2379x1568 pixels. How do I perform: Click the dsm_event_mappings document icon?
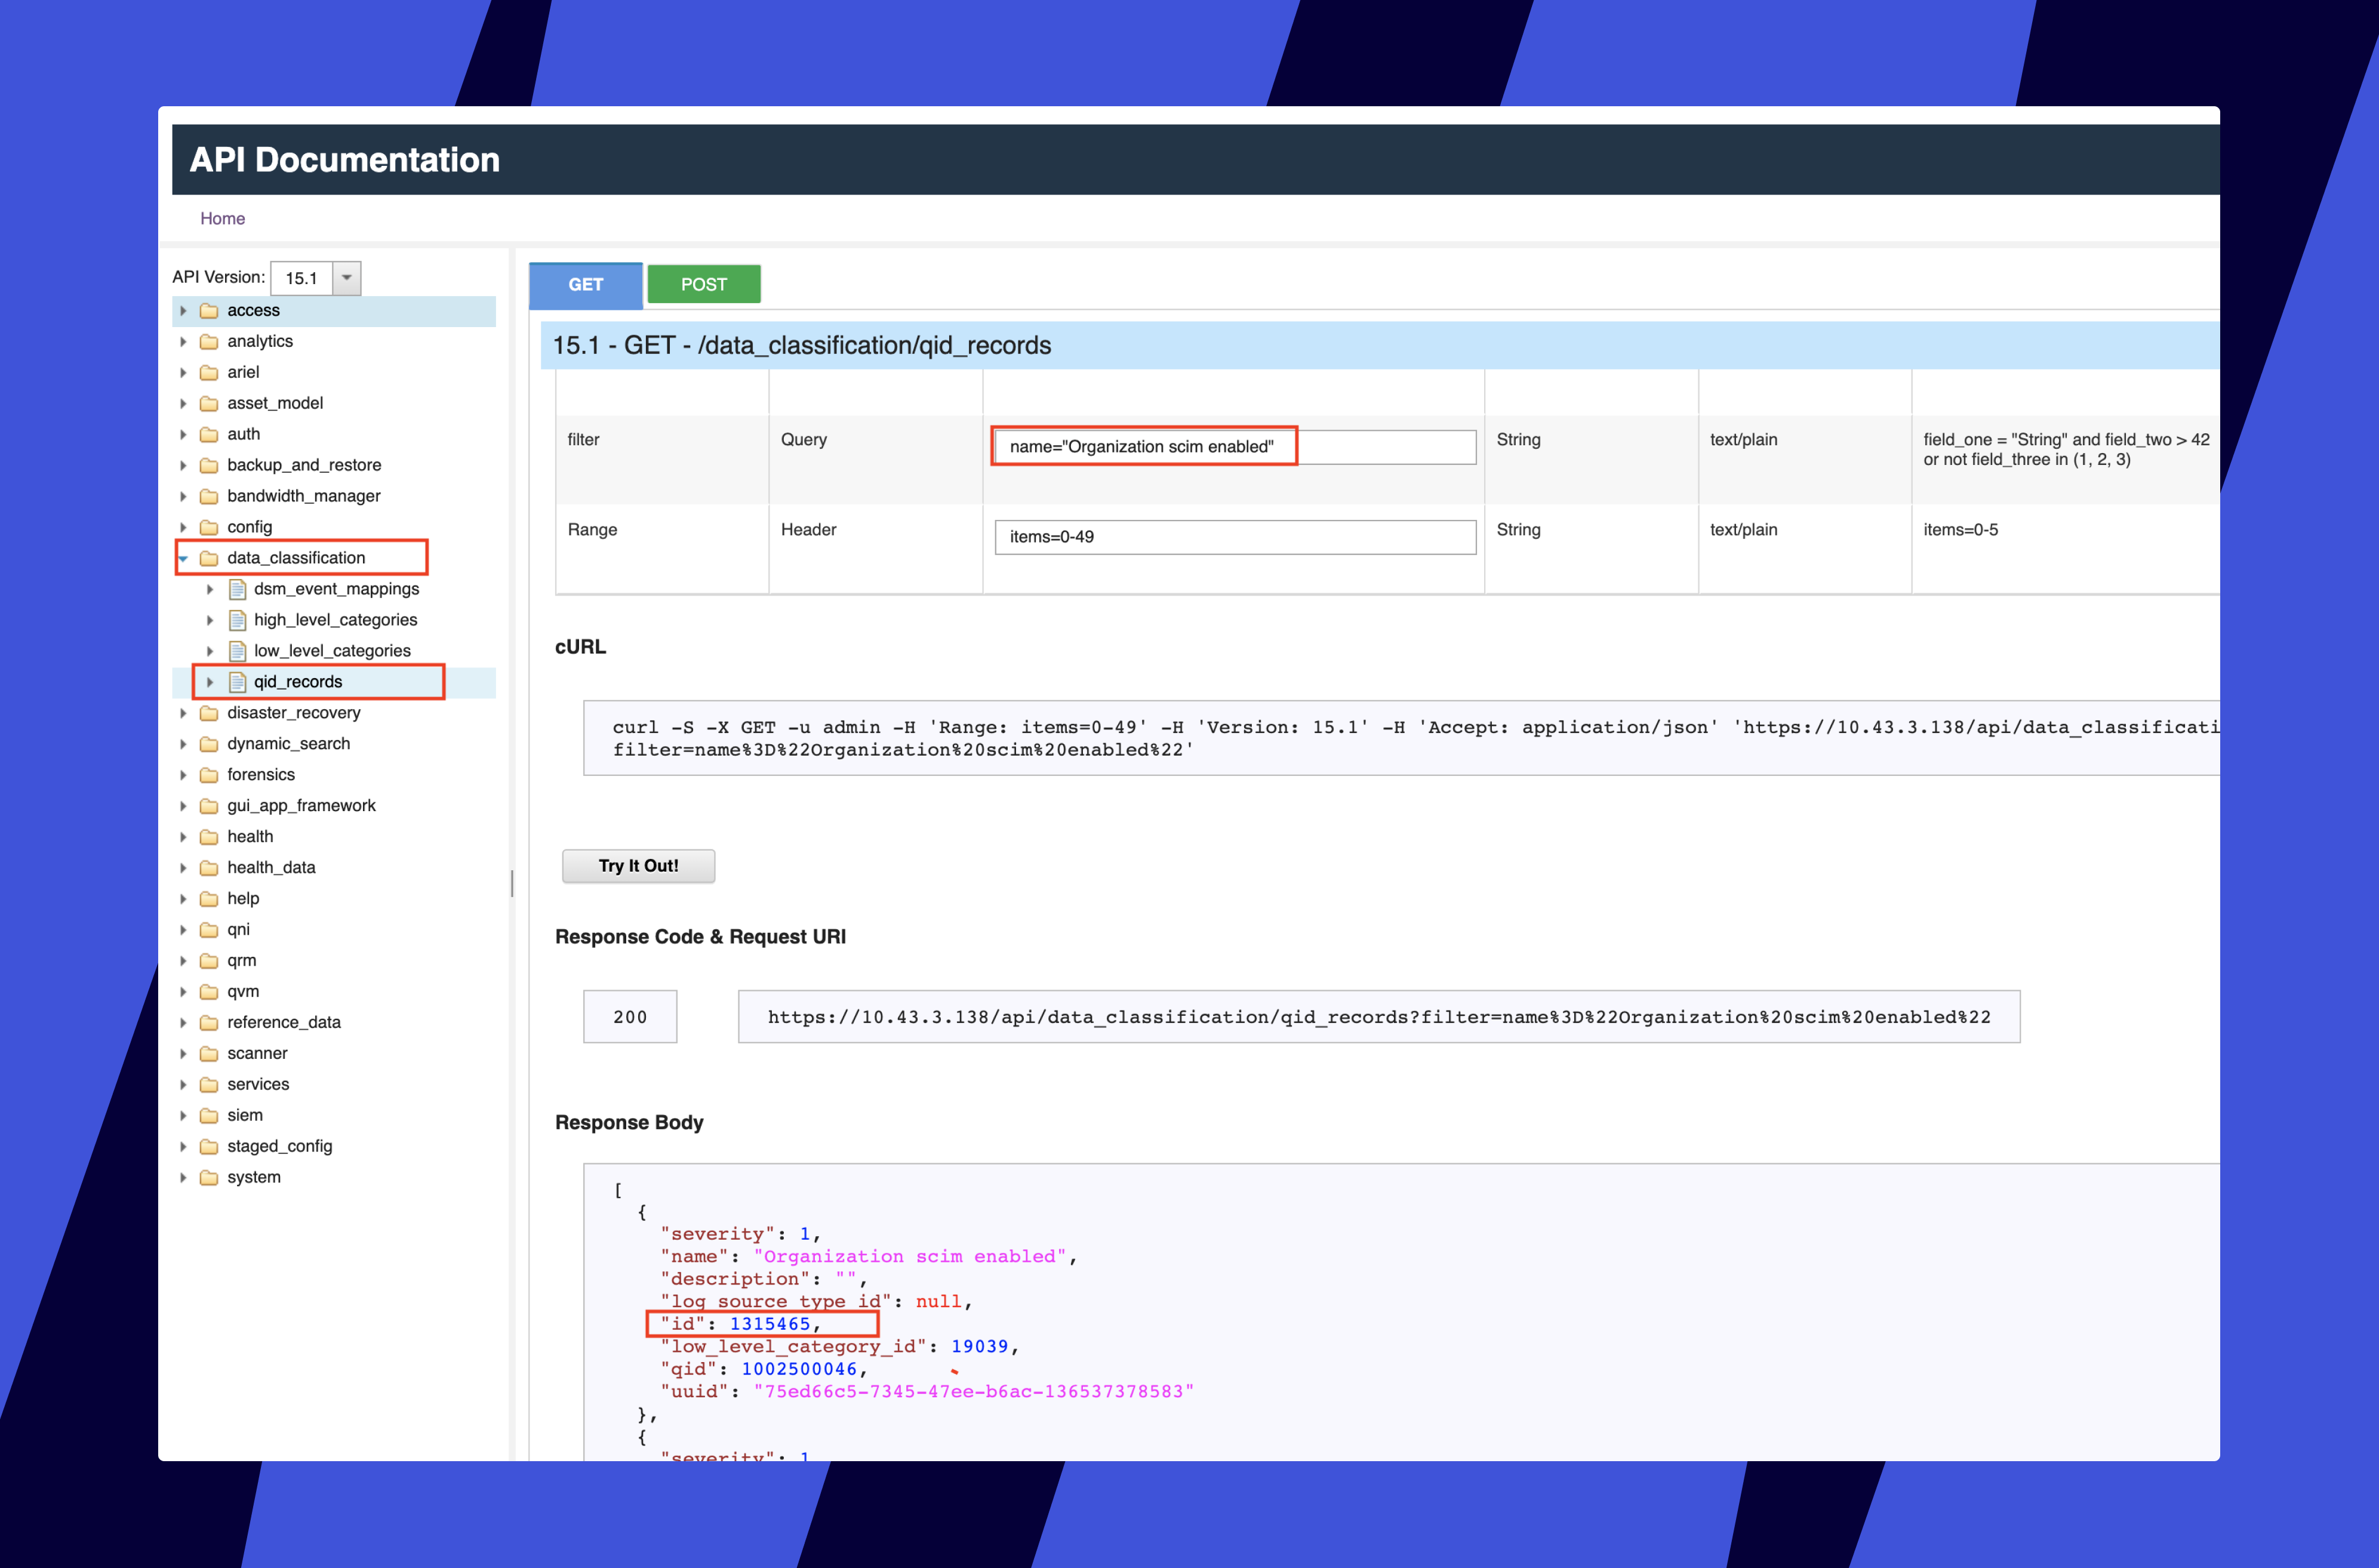237,589
